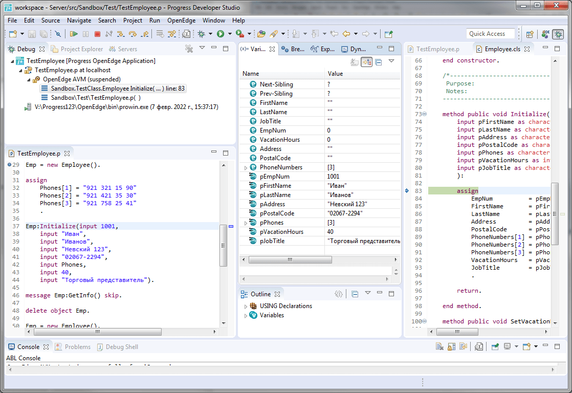Click the Employee.cls editor vertical scrollbar
The height and width of the screenshot is (393, 572).
coord(555,213)
